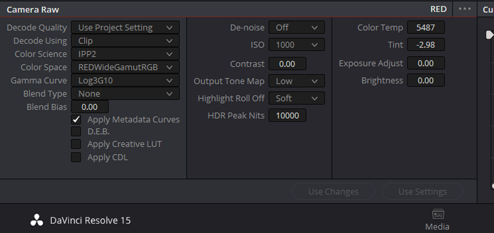494x233 pixels.
Task: Open the Gamma Curve dropdown
Action: (125, 80)
